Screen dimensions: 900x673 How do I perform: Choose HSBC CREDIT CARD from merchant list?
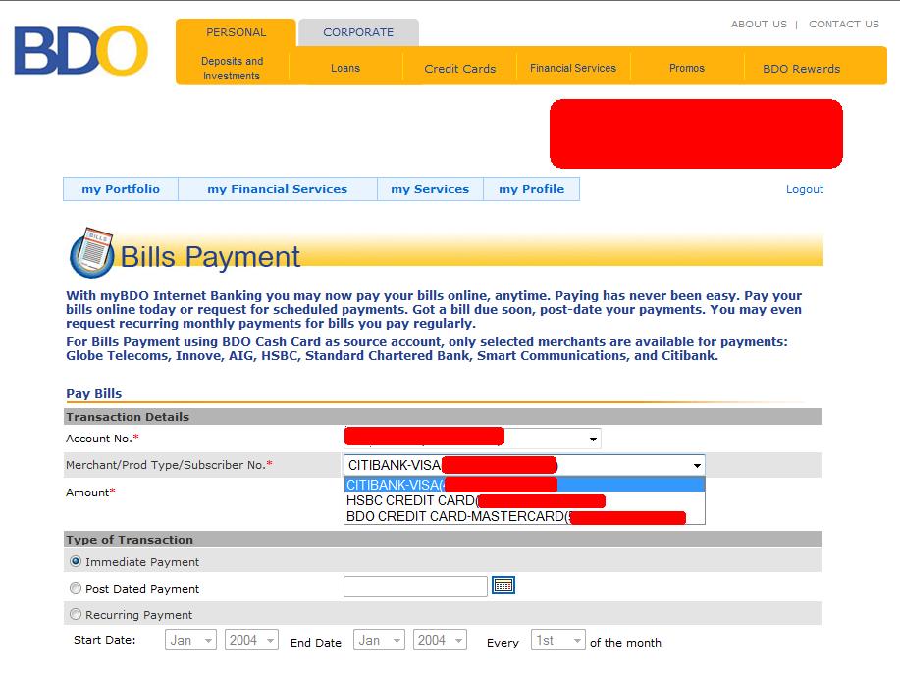pos(524,500)
